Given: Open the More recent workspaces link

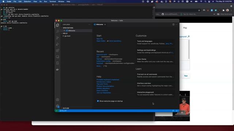Looking at the screenshot, I should (x=99, y=66).
